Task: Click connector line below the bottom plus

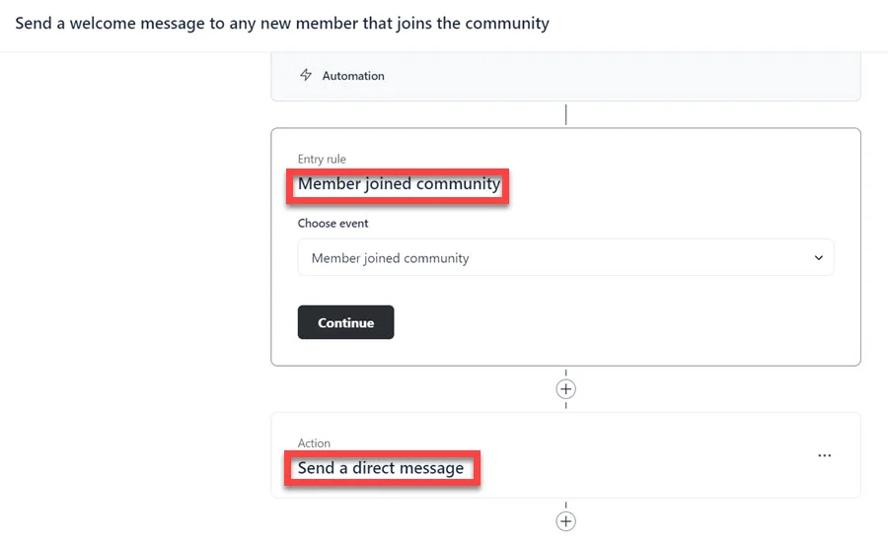Action: click(565, 536)
